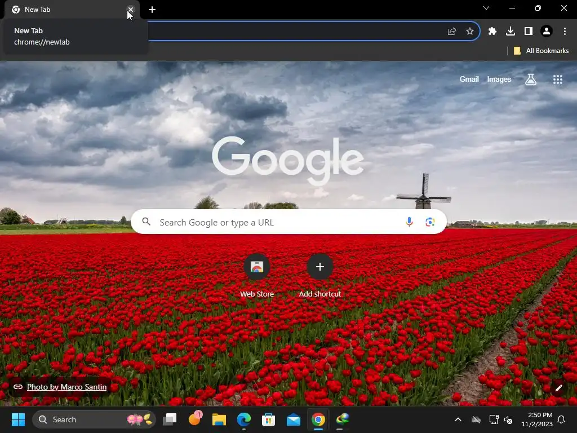Open the tab search chevron

486,8
